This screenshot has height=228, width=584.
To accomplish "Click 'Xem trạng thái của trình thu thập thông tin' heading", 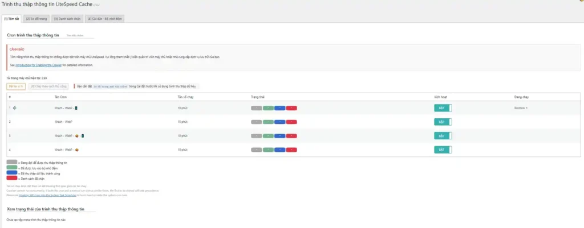I will (46, 209).
